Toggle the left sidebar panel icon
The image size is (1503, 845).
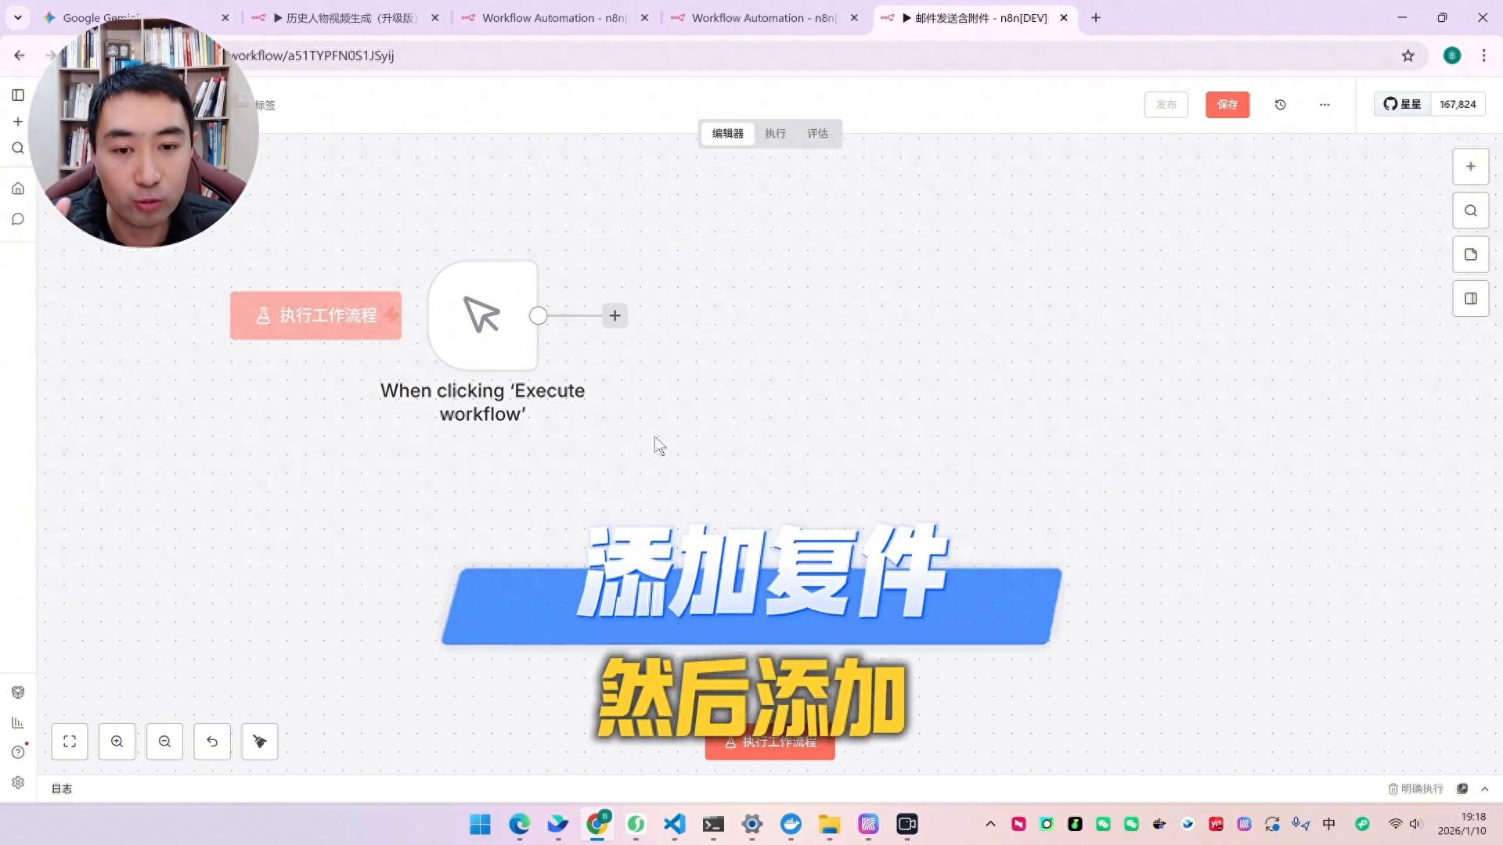(x=18, y=95)
